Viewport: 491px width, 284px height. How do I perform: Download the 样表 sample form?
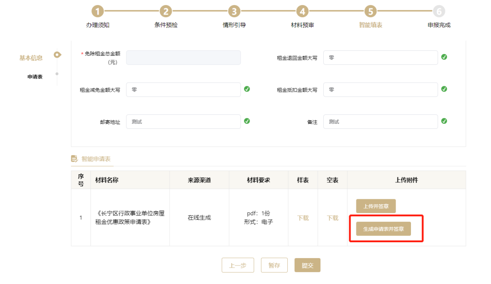pos(303,218)
